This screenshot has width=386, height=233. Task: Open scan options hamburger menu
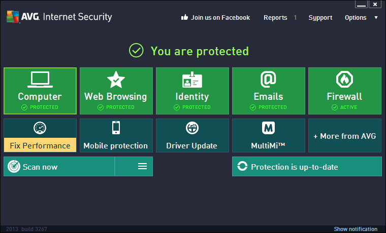[x=142, y=167]
